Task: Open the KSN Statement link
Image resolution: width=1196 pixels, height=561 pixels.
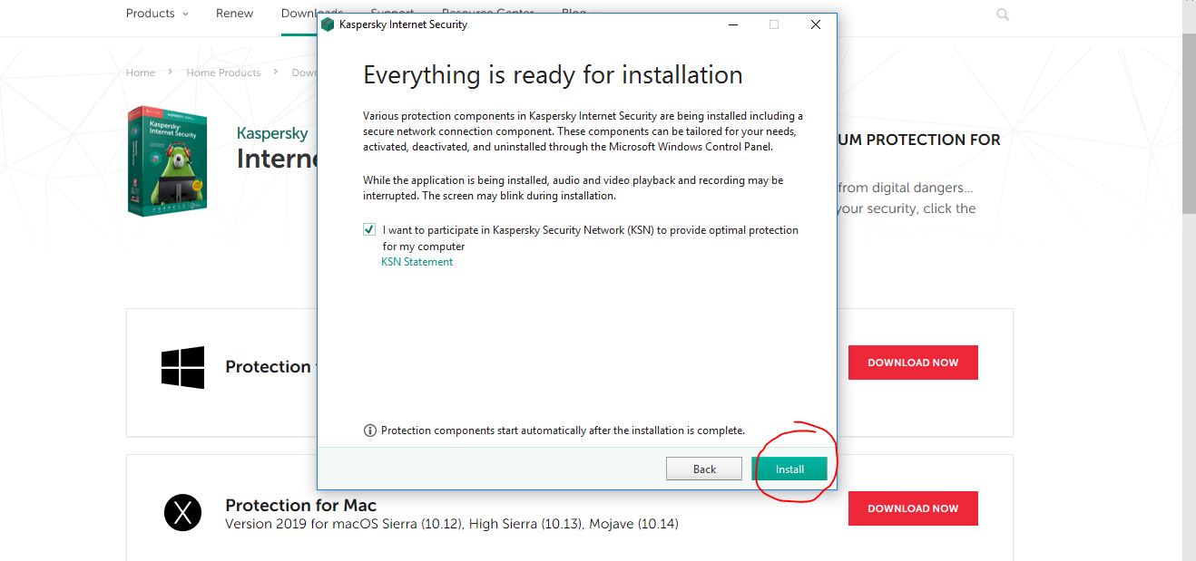Action: coord(417,262)
